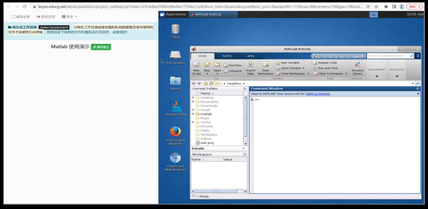The image size is (428, 209).
Task: Click the Import Data icon
Action: click(250, 65)
